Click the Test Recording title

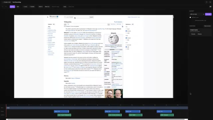tap(17, 2)
